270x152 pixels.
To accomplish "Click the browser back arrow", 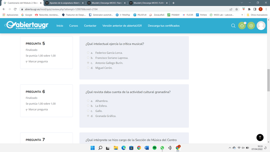I will [x=4, y=9].
